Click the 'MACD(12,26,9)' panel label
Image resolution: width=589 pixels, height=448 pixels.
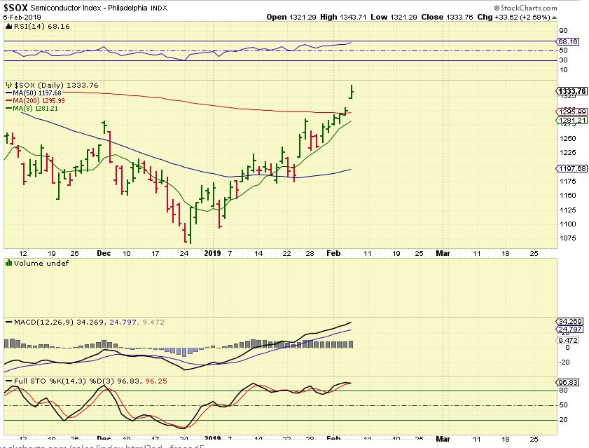coord(44,323)
